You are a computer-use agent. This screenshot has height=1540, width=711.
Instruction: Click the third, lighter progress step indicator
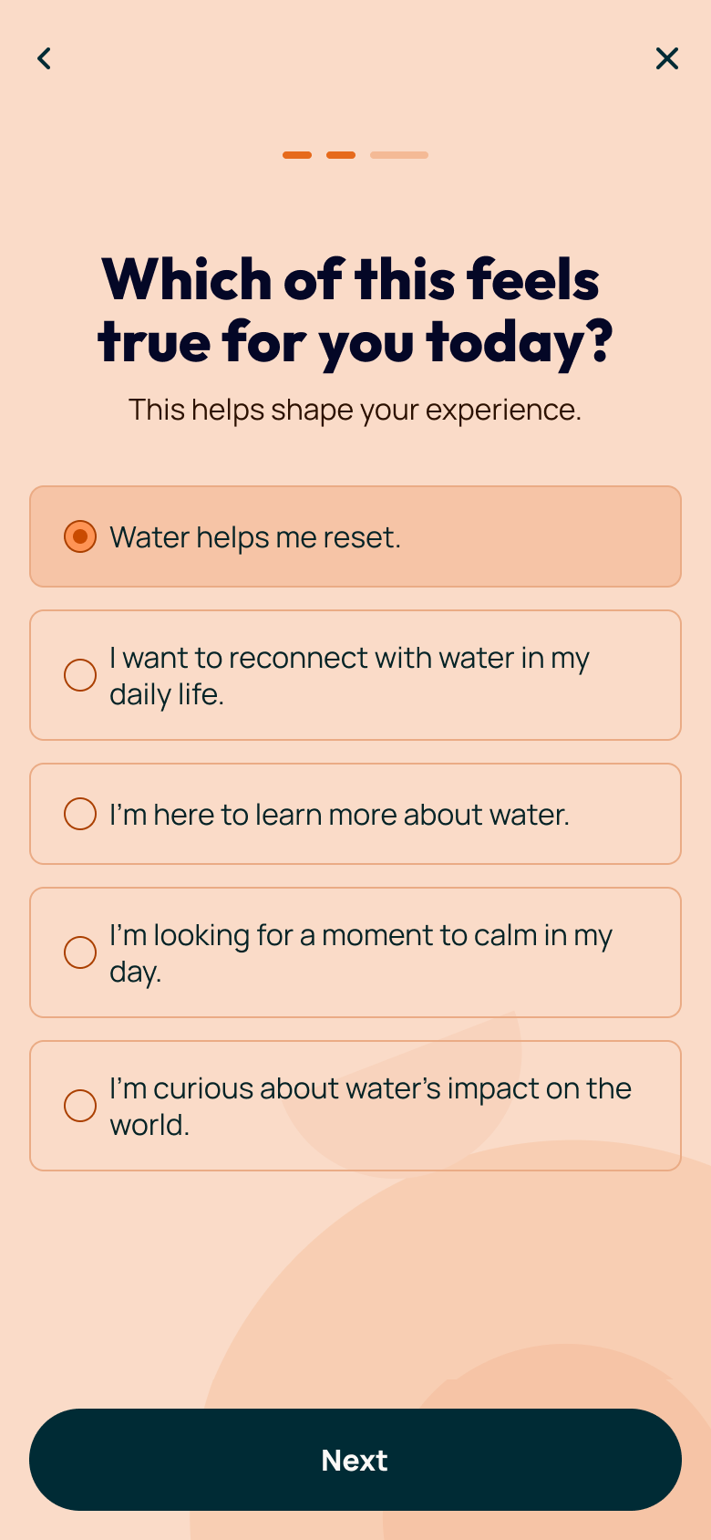click(x=399, y=155)
